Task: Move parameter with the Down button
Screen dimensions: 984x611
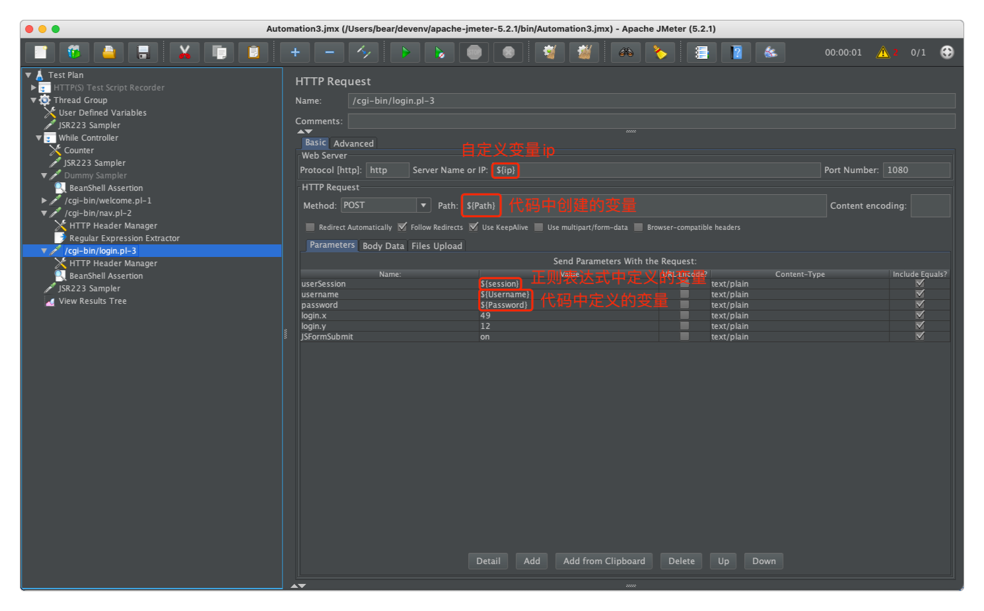Action: [x=764, y=561]
